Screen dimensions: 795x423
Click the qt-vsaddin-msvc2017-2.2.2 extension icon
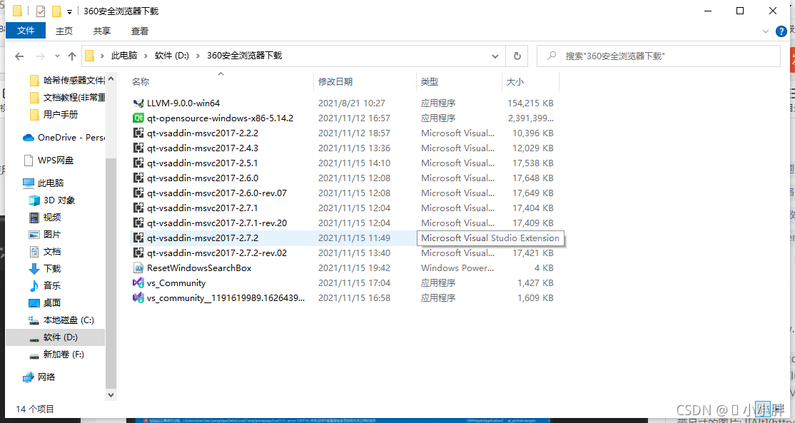tap(138, 133)
